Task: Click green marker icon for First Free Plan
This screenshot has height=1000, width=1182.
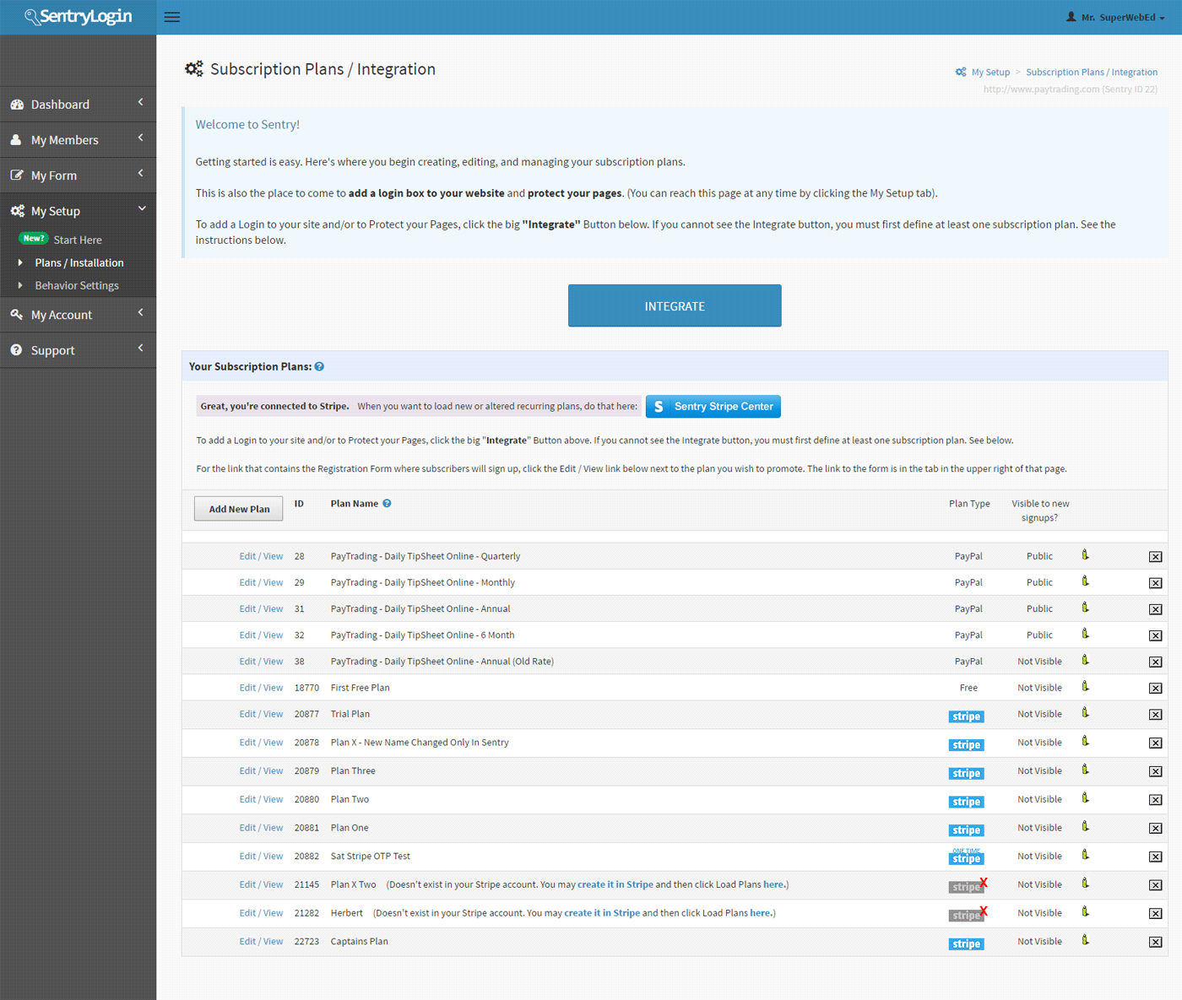Action: point(1086,686)
